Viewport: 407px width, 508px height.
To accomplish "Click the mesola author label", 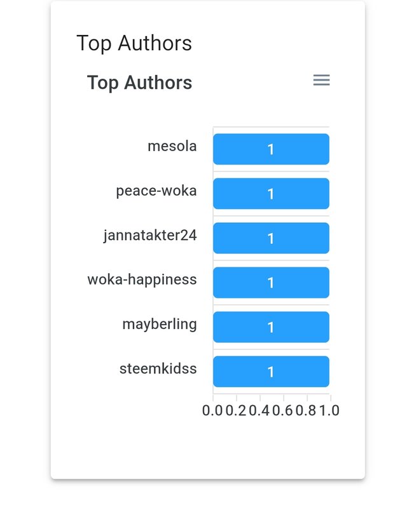I will point(172,146).
